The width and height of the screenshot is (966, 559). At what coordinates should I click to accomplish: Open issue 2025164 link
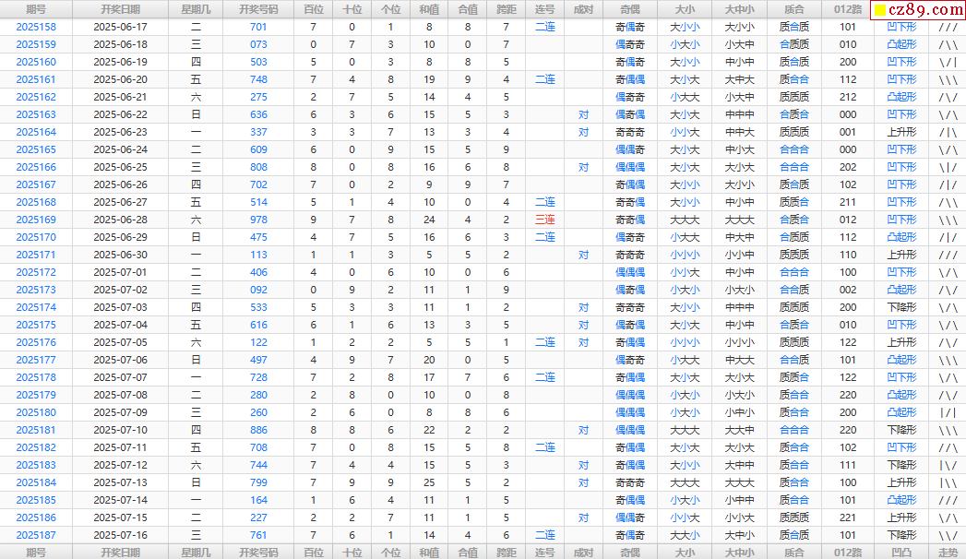coord(36,132)
